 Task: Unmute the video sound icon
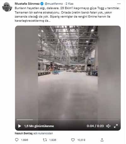(108, 126)
